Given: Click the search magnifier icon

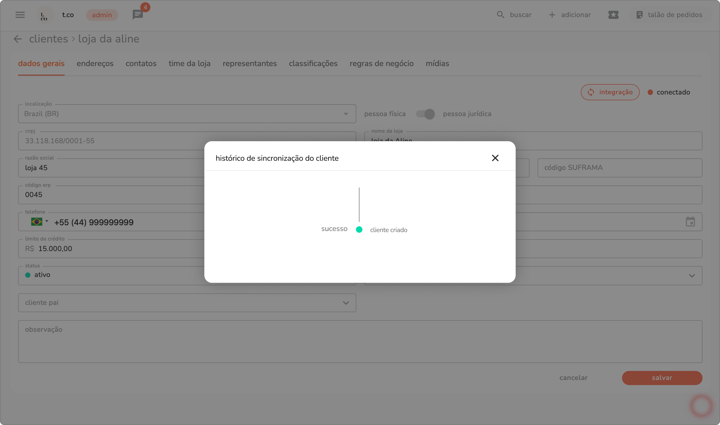Looking at the screenshot, I should 500,15.
